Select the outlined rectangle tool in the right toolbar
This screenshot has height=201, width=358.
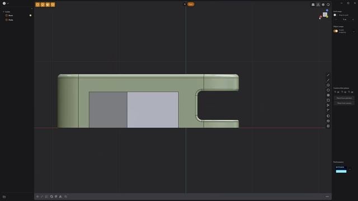pos(328,100)
